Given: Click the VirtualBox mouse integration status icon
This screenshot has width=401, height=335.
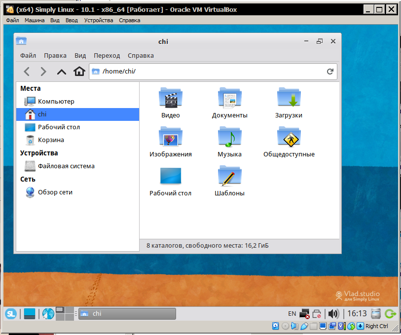Looking at the screenshot, I should pos(351,326).
